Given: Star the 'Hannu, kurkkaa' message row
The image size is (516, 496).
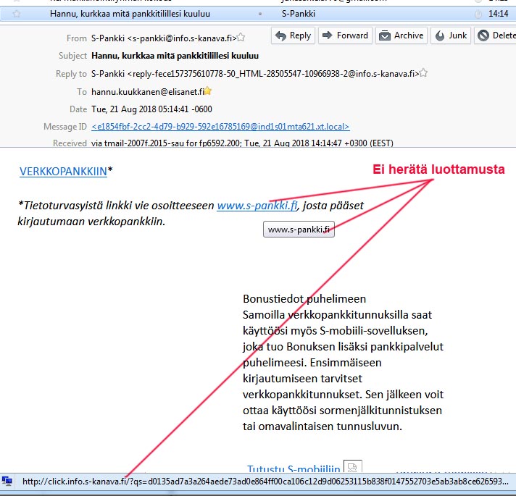Looking at the screenshot, I should [x=17, y=14].
